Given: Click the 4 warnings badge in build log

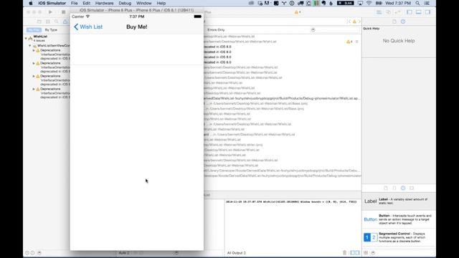Looking at the screenshot, I should coord(349,42).
